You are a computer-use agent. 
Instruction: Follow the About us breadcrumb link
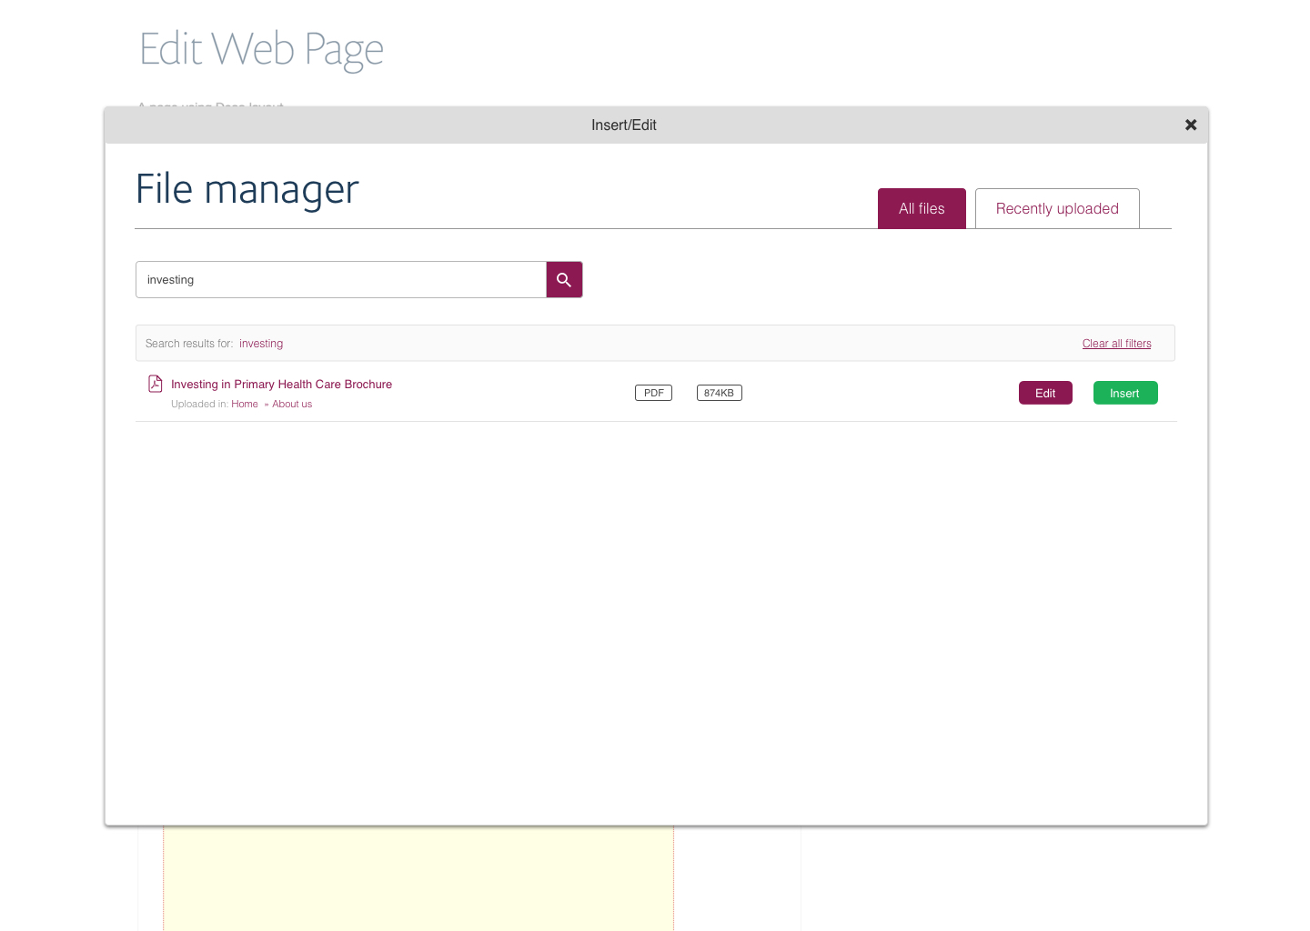pyautogui.click(x=292, y=405)
